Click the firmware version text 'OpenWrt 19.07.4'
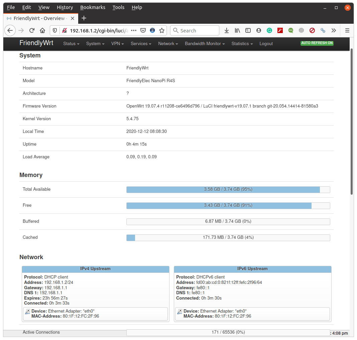Image resolution: width=357 pixels, height=340 pixels. coord(143,106)
